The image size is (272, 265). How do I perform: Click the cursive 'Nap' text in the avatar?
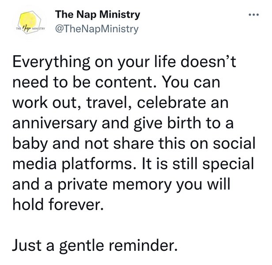click(27, 28)
